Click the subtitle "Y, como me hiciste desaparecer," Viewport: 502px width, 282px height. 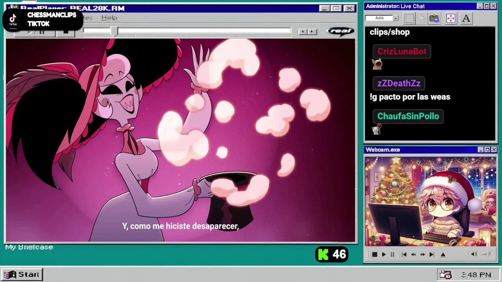[180, 226]
